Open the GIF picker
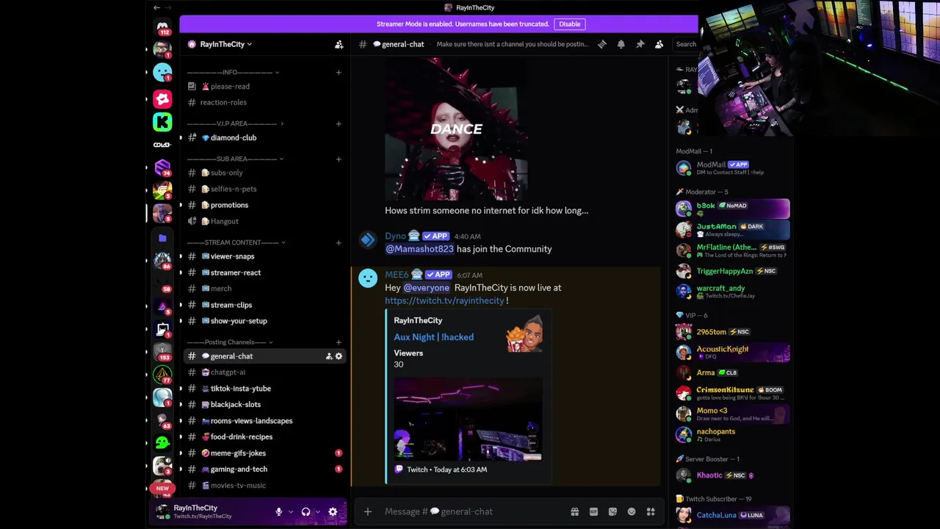The height and width of the screenshot is (529, 940). coord(593,511)
